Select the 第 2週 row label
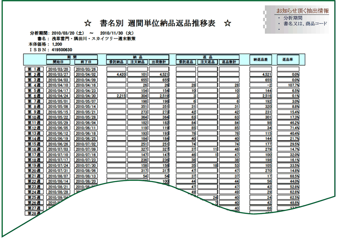Screen dimensions: 337x239 [x=34, y=75]
